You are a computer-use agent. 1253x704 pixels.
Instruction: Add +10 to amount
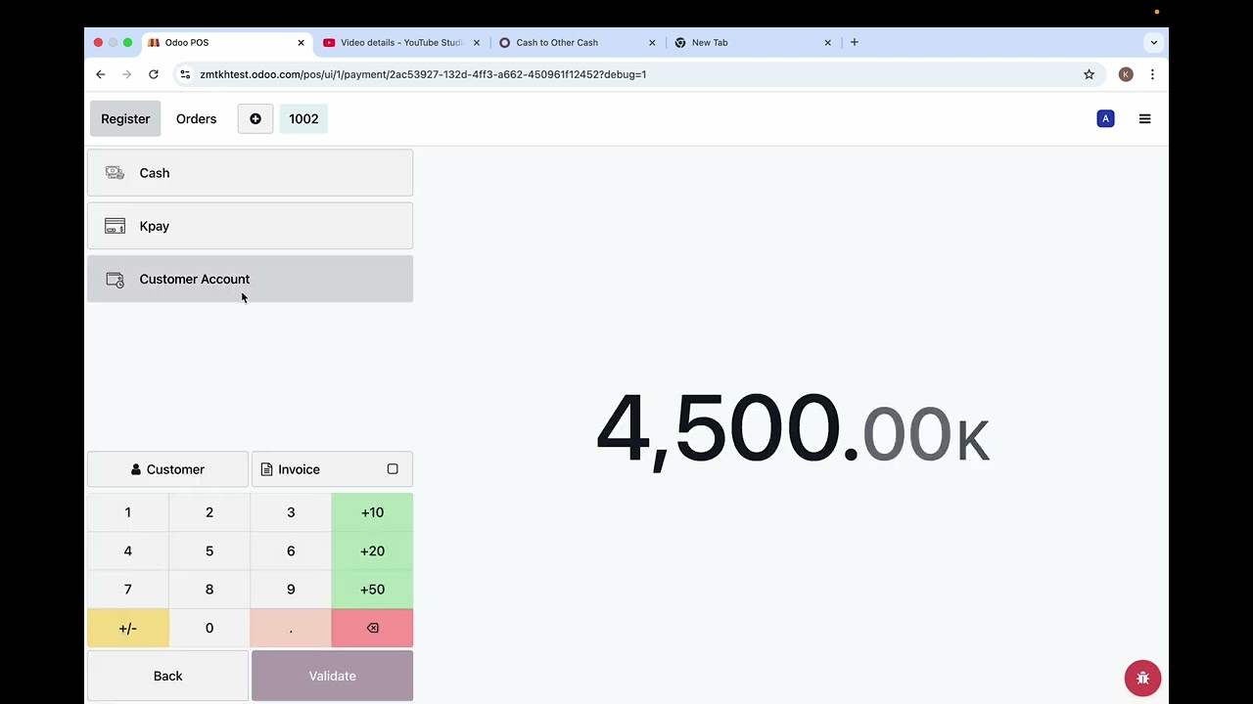372,512
